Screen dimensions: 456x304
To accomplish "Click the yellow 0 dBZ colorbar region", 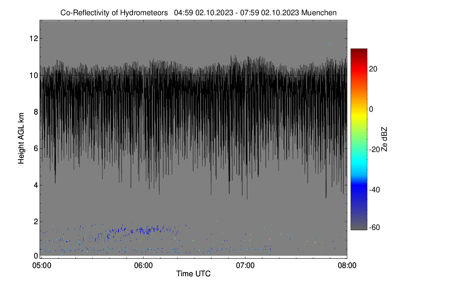I will [359, 109].
